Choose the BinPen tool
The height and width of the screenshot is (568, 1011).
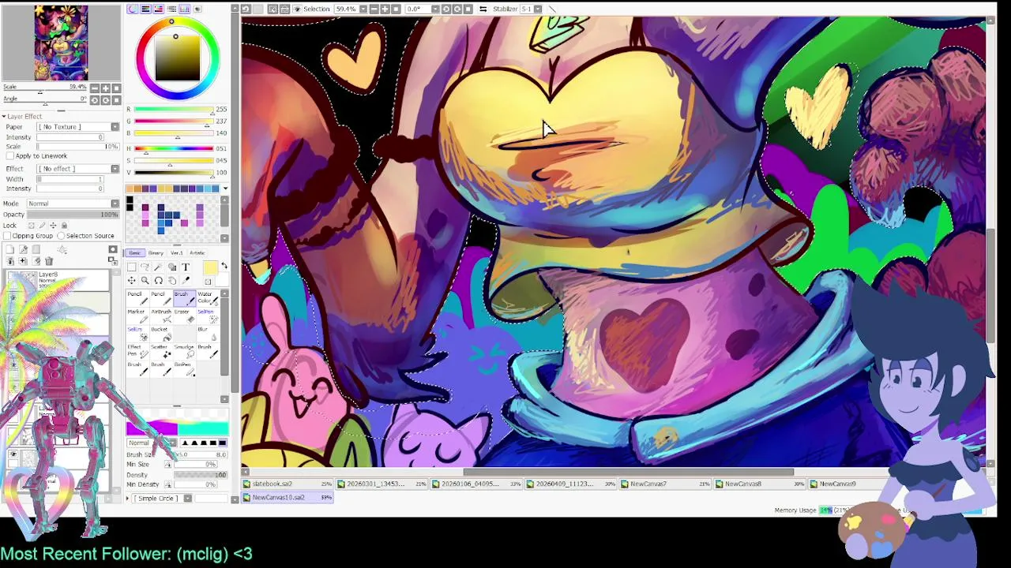click(x=185, y=369)
